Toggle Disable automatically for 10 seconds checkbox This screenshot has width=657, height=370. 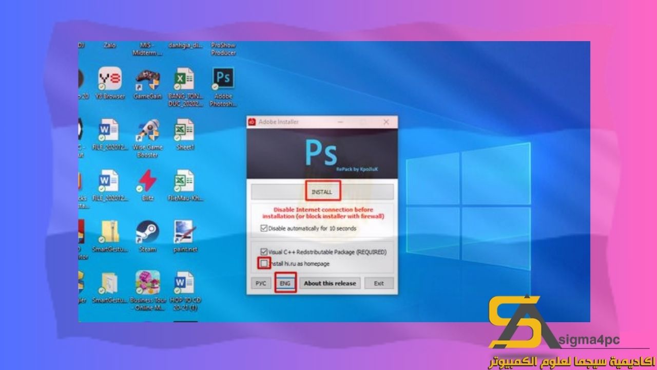tap(264, 228)
